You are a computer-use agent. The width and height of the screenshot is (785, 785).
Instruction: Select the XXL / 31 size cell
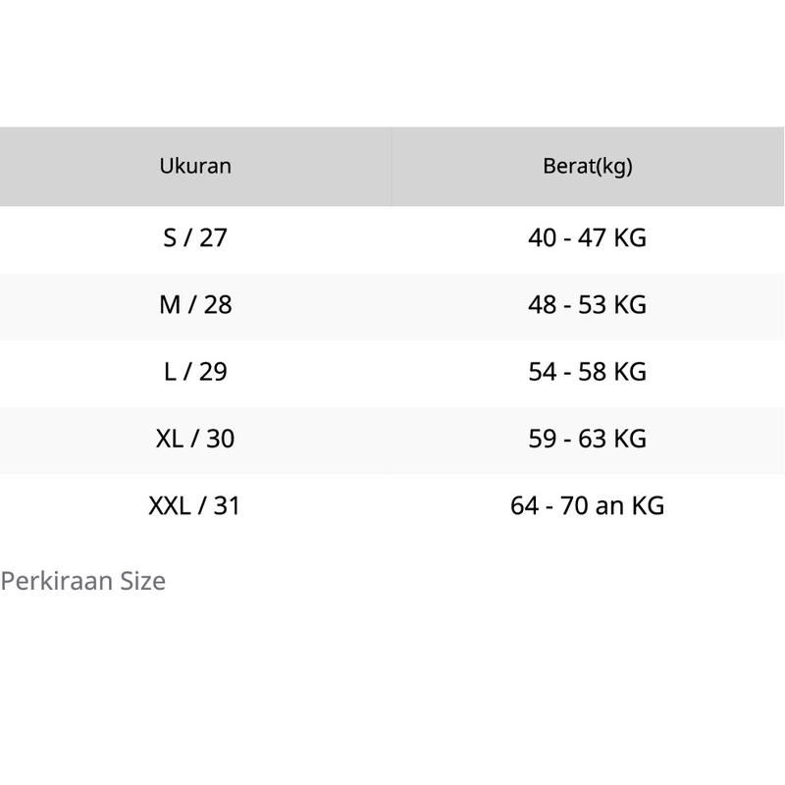194,506
